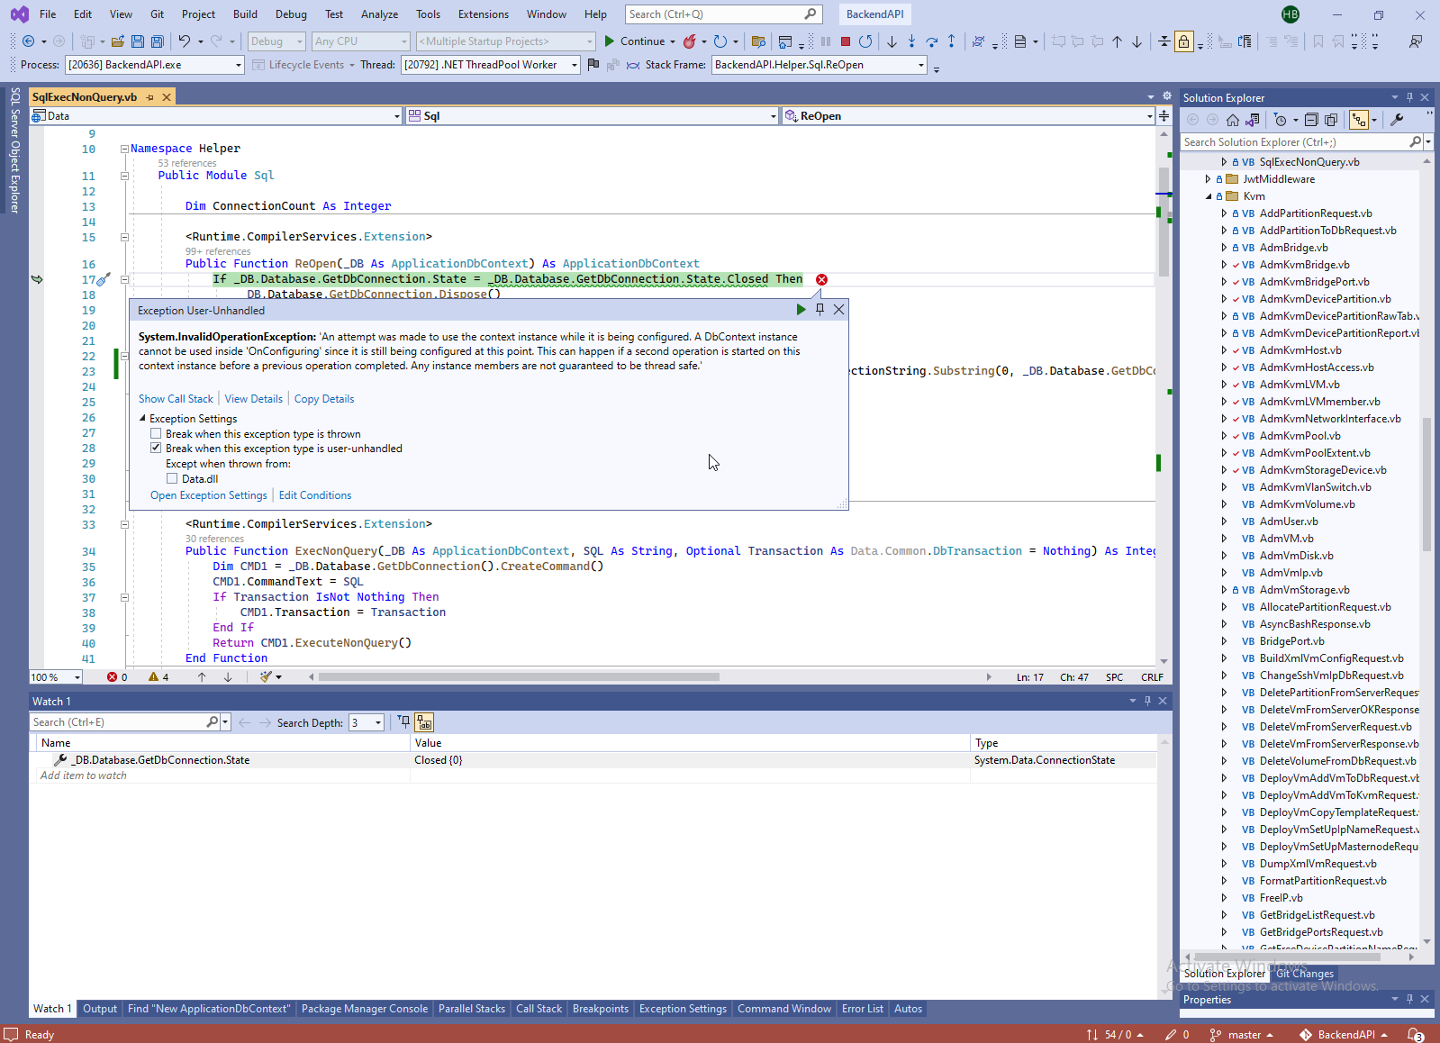Open Properties wrench icon in Solution Explorer

tap(1397, 120)
